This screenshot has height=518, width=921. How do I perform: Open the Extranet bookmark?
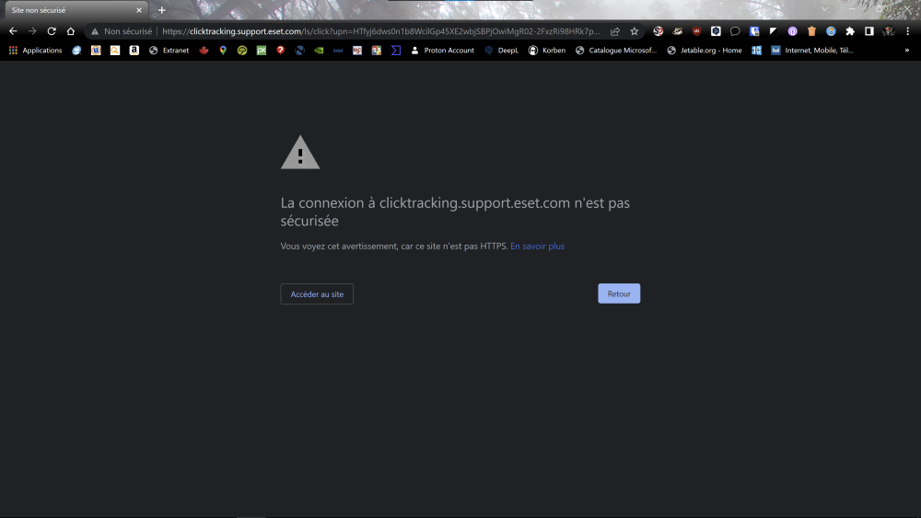pos(169,51)
